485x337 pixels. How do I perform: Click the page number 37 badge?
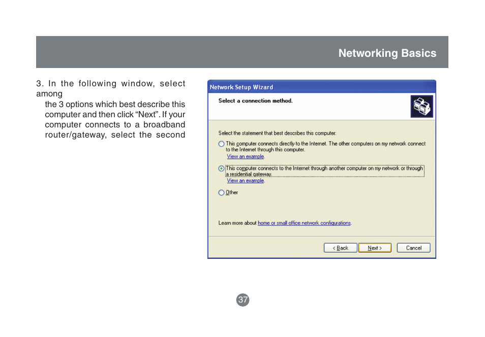(243, 300)
